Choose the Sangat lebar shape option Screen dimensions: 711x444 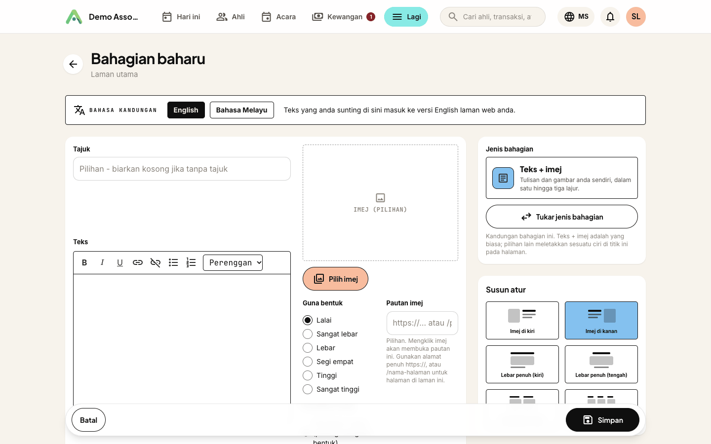308,334
